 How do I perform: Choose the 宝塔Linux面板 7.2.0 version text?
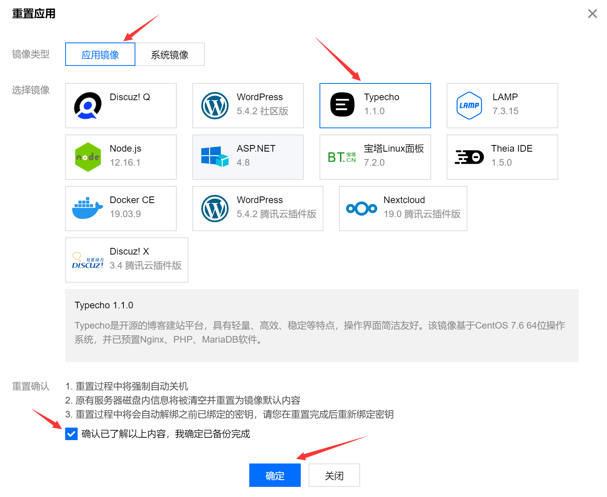click(x=374, y=163)
